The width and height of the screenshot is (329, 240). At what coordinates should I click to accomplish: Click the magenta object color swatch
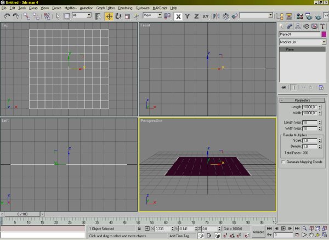click(x=324, y=34)
